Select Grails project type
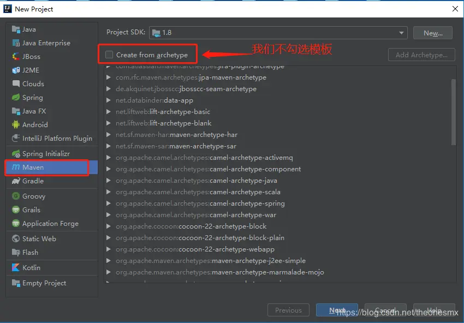464x323 pixels. coord(52,210)
